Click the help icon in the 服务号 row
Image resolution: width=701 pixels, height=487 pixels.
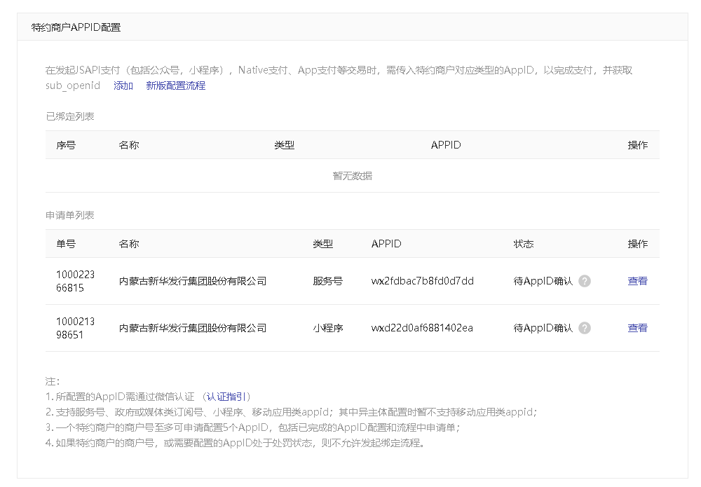pos(585,281)
